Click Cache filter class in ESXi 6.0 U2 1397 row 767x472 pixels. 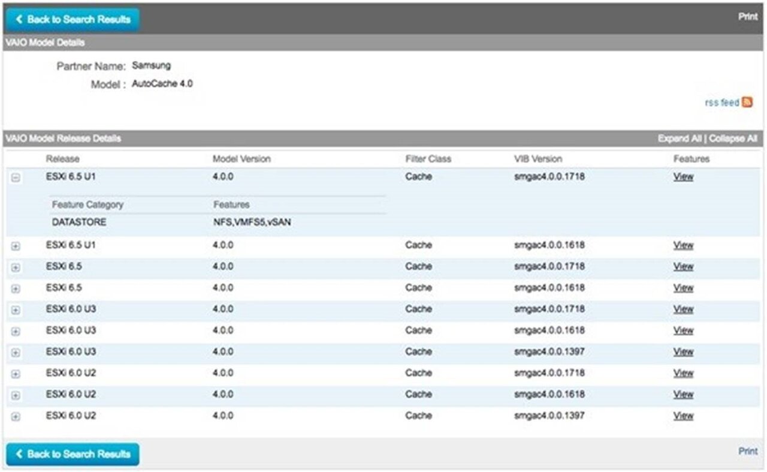point(418,416)
